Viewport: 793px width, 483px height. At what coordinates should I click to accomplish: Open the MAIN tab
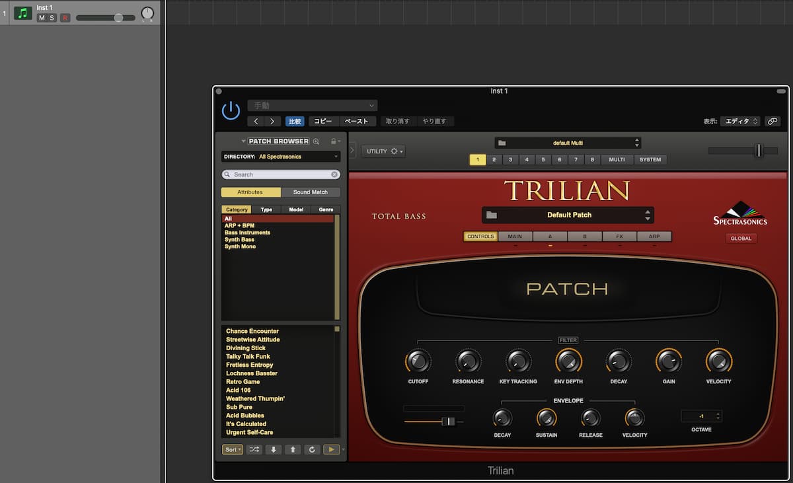pos(515,237)
